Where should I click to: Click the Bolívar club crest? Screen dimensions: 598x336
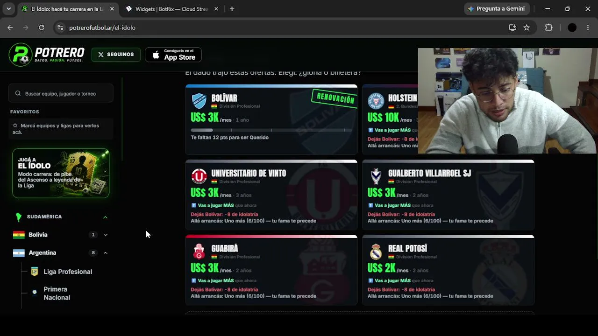click(199, 101)
